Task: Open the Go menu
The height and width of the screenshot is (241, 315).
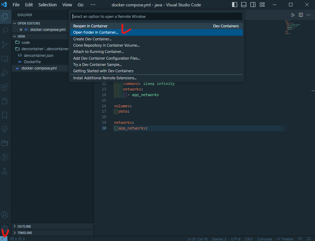Action: [81, 5]
